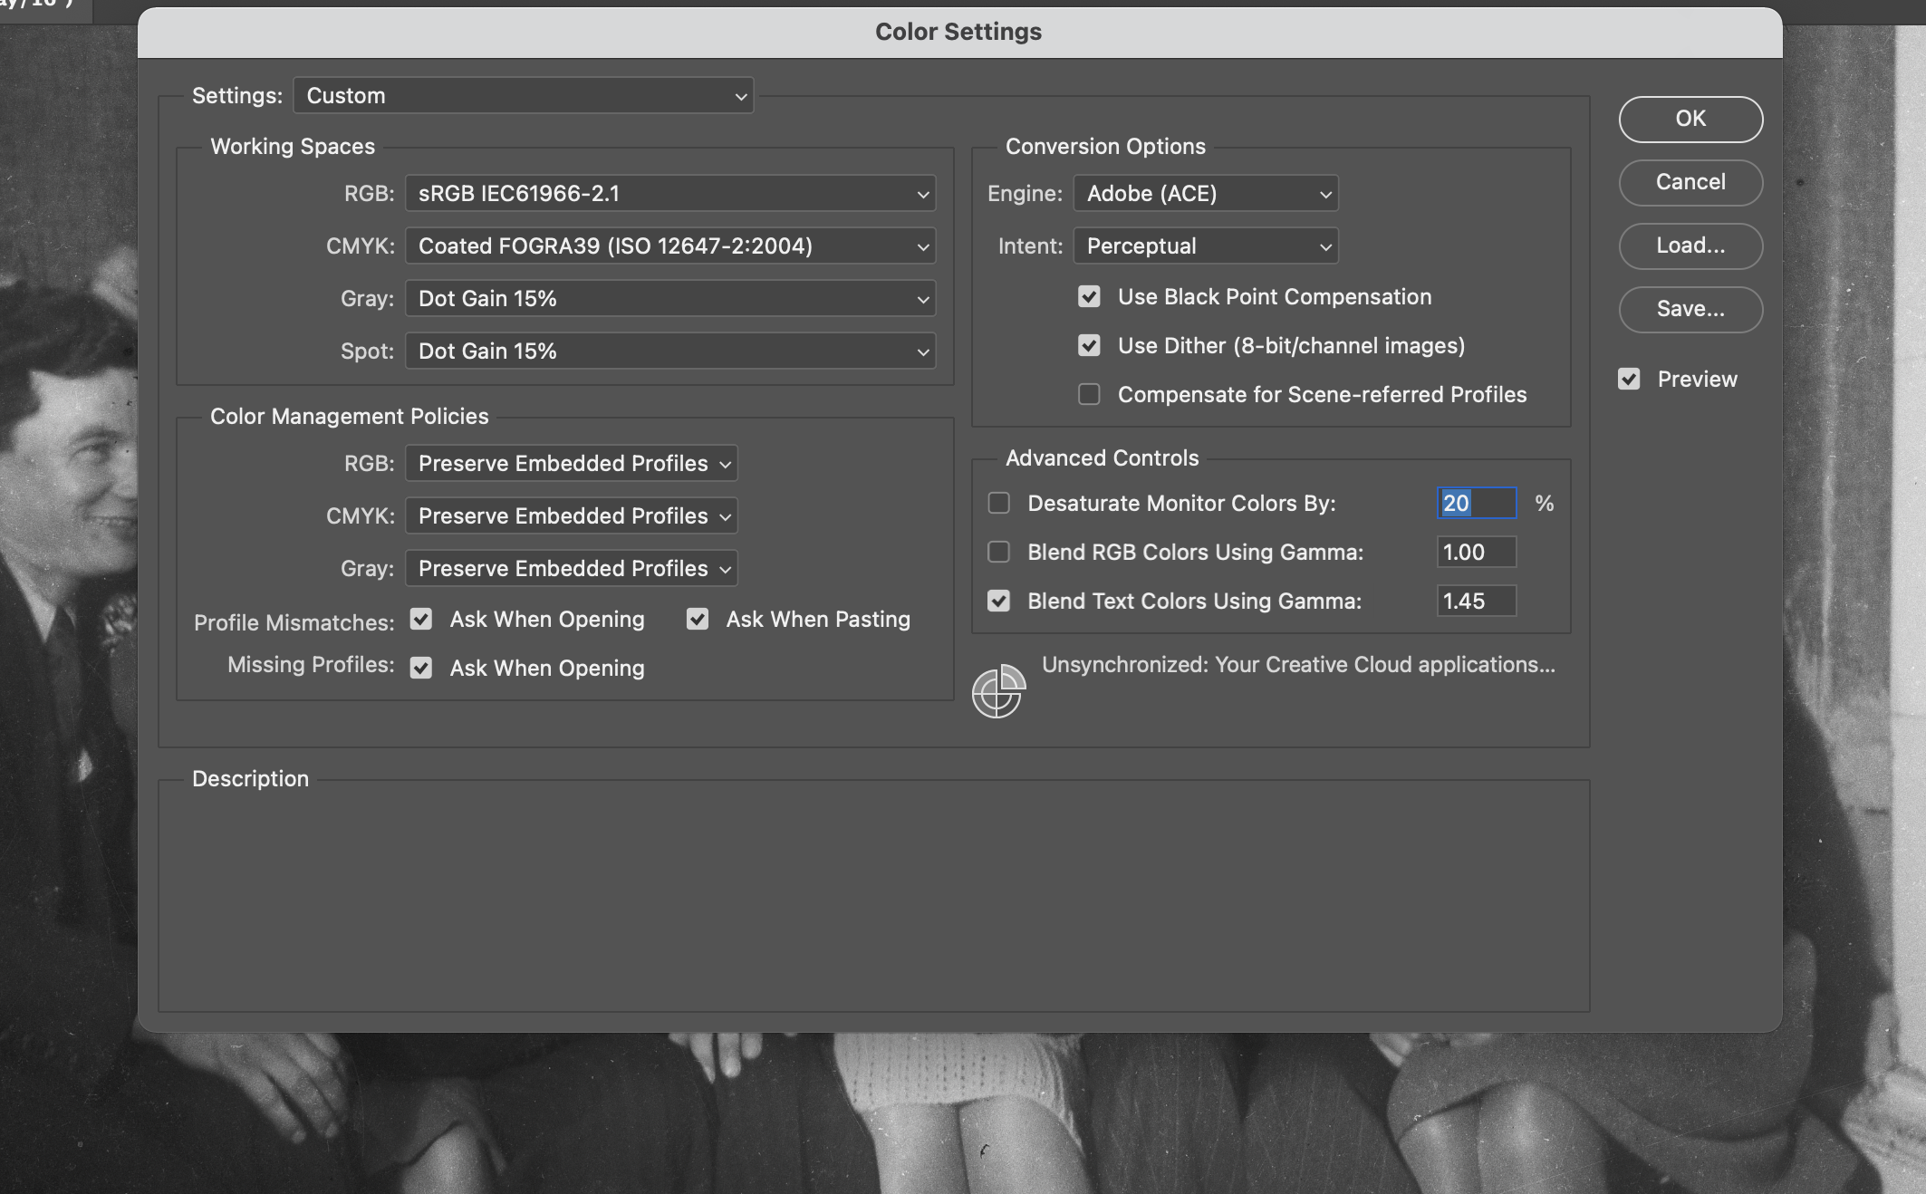The image size is (1926, 1194).
Task: Click the Blend RGB gamma 1.00 field
Action: (x=1477, y=553)
